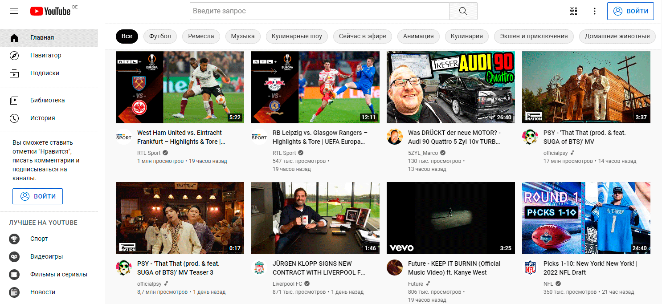Viewport: 662px width, 304px height.
Task: Click the YouTube logo
Action: click(x=50, y=11)
